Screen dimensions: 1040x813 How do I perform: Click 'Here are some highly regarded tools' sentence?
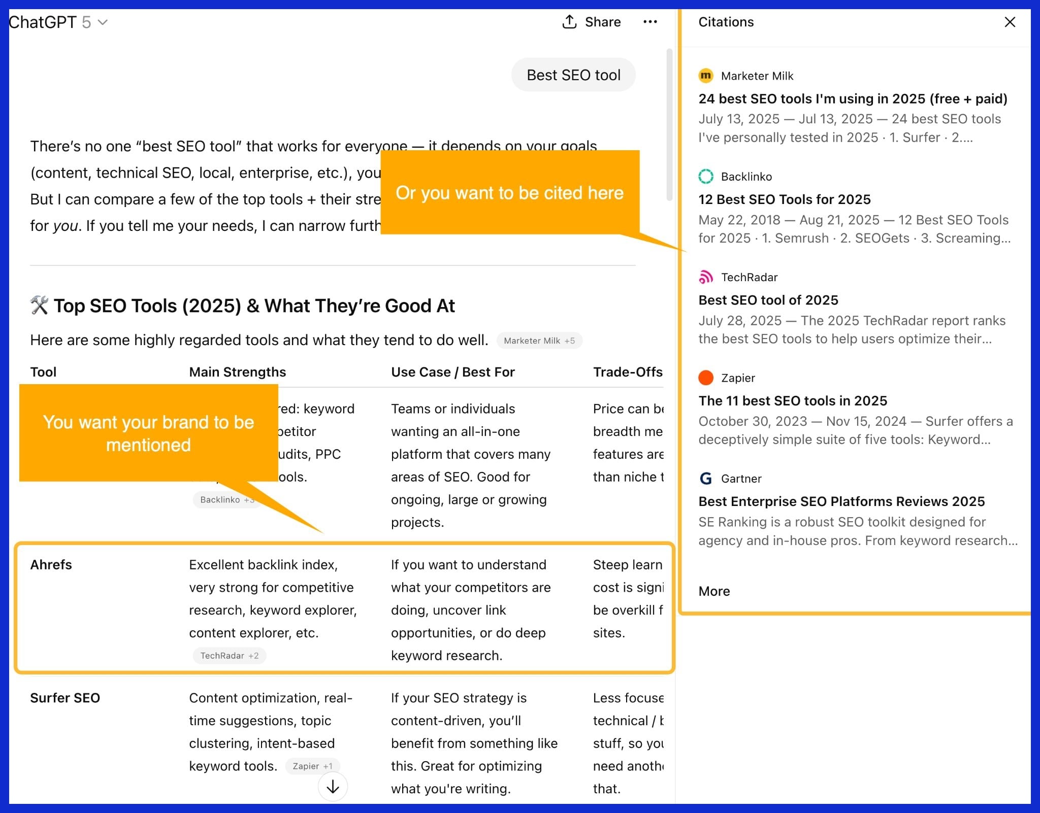[x=259, y=340]
